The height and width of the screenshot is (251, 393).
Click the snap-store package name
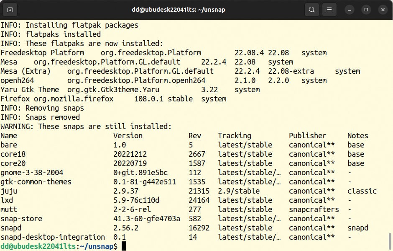click(21, 219)
